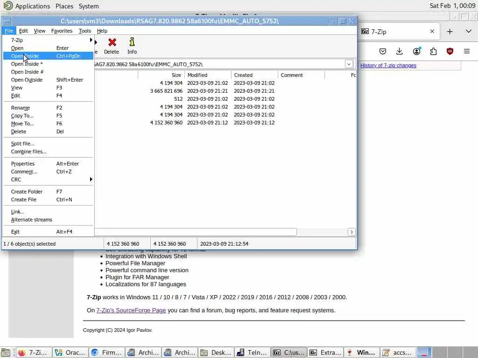Click the show desktop taskbar icon
The width and height of the screenshot is (478, 358).
click(x=6, y=352)
